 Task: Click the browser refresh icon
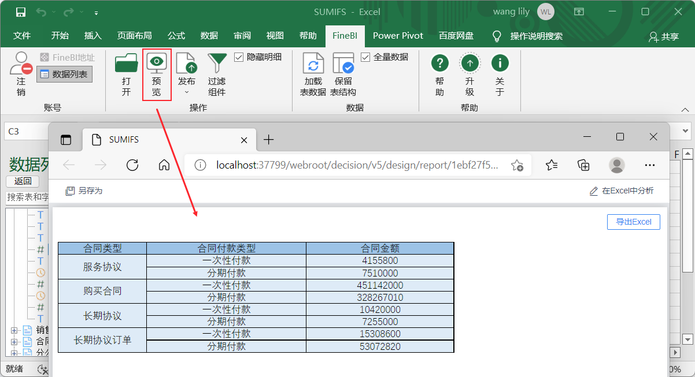tap(132, 165)
